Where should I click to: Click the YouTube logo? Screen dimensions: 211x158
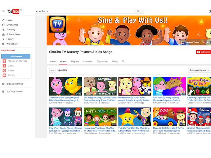coord(13,11)
